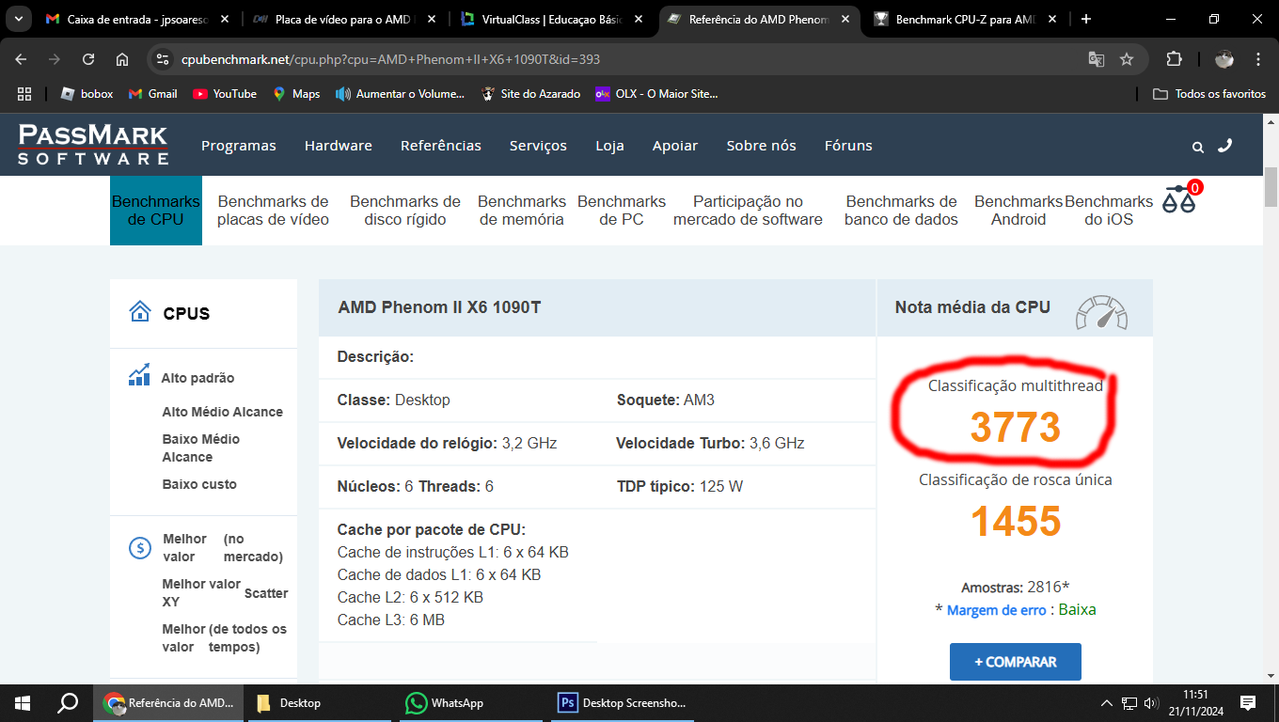The width and height of the screenshot is (1279, 722).
Task: Select the Benchmarks de CPU tab
Action: click(156, 211)
